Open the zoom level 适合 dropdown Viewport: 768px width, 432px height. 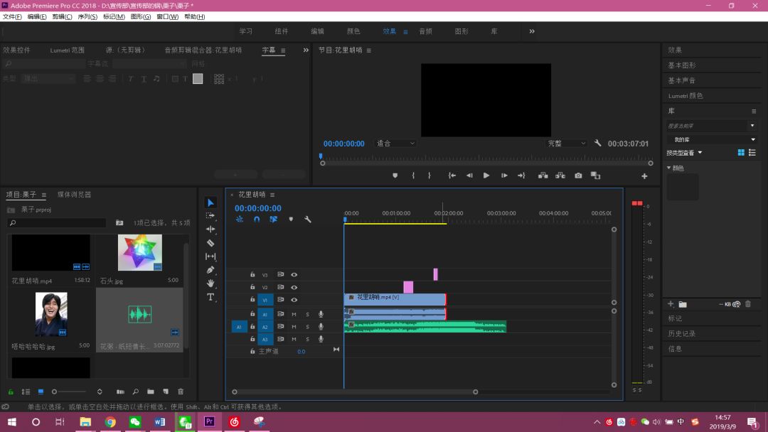(x=396, y=144)
